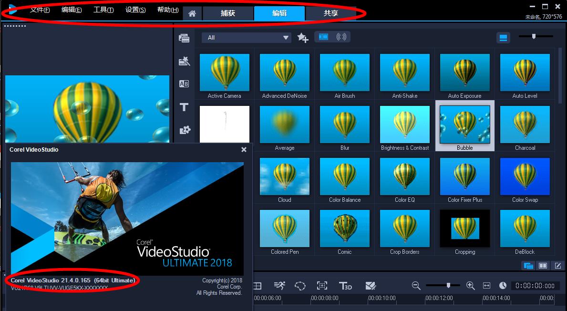Select the Color Fixer Plus filter
Viewport: 567px width, 311px height.
coord(464,176)
